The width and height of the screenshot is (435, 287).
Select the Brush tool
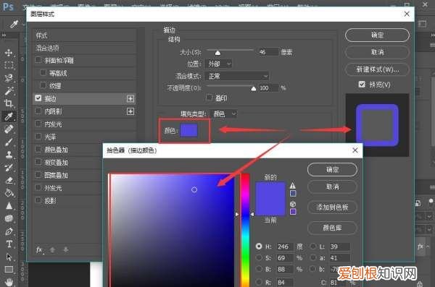click(x=9, y=142)
